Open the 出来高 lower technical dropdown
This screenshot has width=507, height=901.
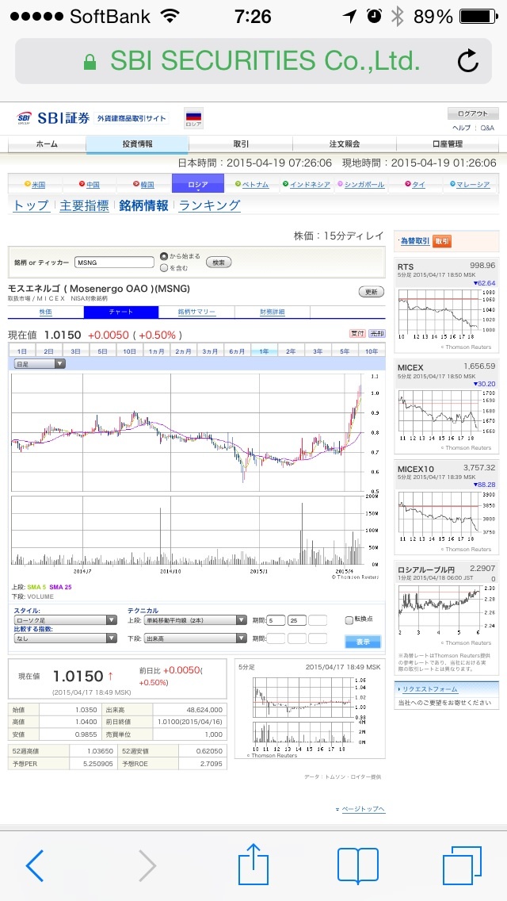195,638
